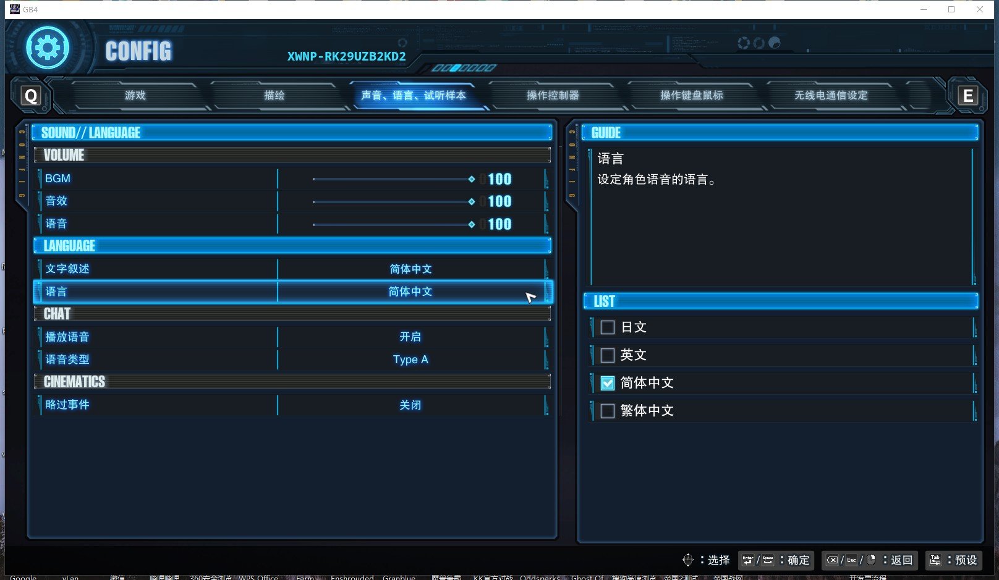Uncheck the 简体中文 checkbox
The image size is (999, 580).
tap(608, 383)
